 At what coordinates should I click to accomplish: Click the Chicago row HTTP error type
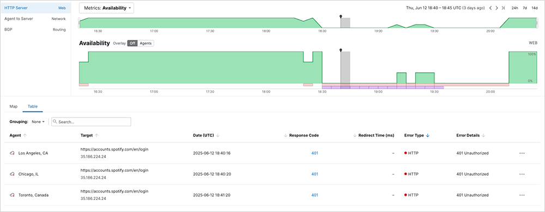[411, 174]
